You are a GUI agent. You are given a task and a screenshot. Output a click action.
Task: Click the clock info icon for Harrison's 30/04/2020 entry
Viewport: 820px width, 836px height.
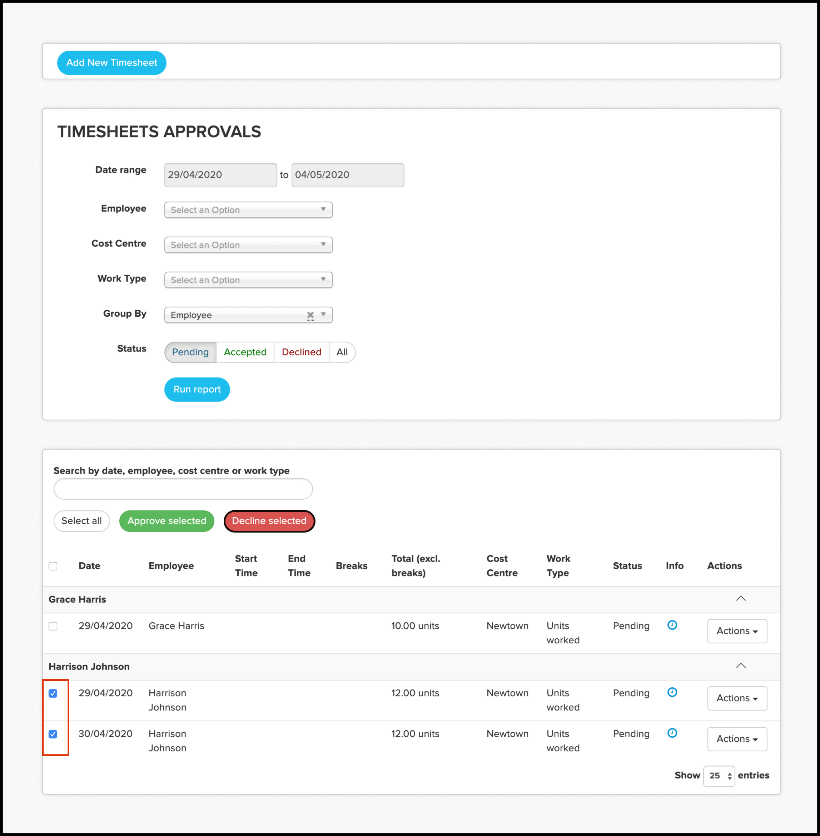(x=672, y=733)
